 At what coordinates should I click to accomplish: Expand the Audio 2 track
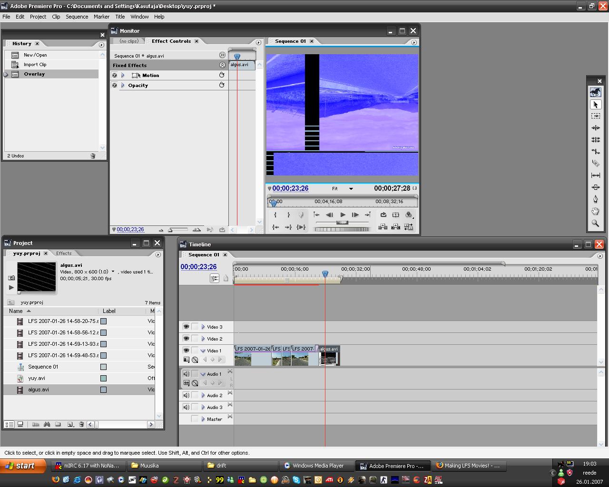click(203, 395)
